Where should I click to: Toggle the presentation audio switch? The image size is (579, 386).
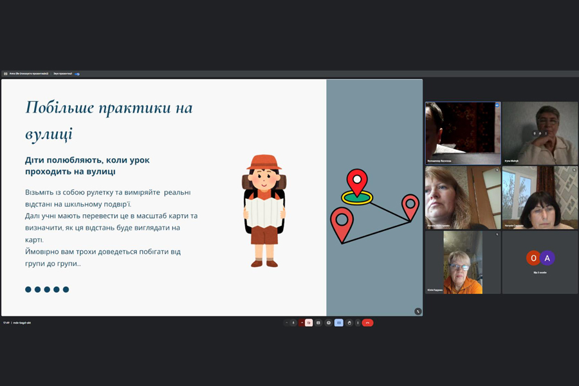click(77, 74)
